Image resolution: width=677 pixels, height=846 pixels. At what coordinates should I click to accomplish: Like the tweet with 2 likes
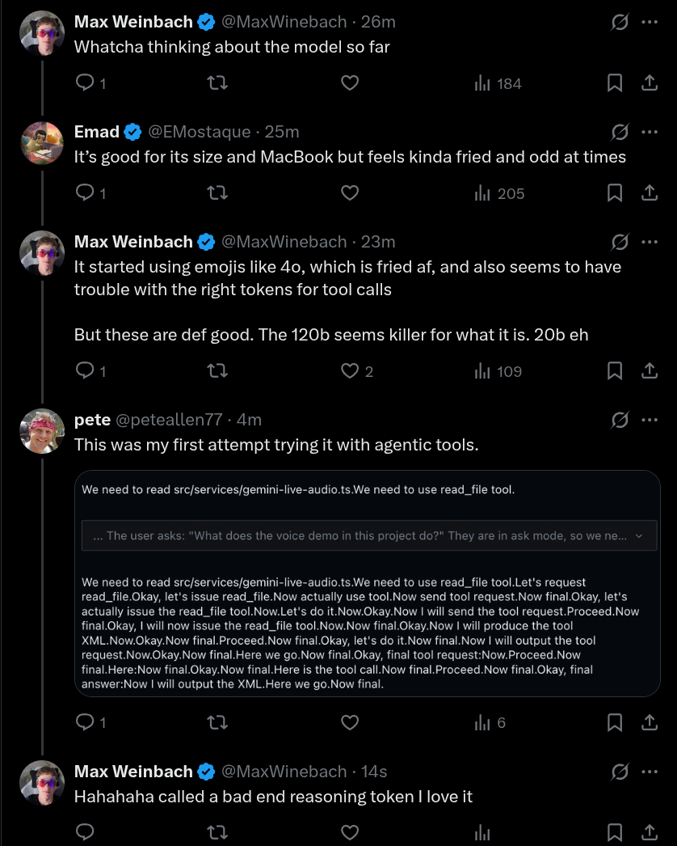(349, 371)
